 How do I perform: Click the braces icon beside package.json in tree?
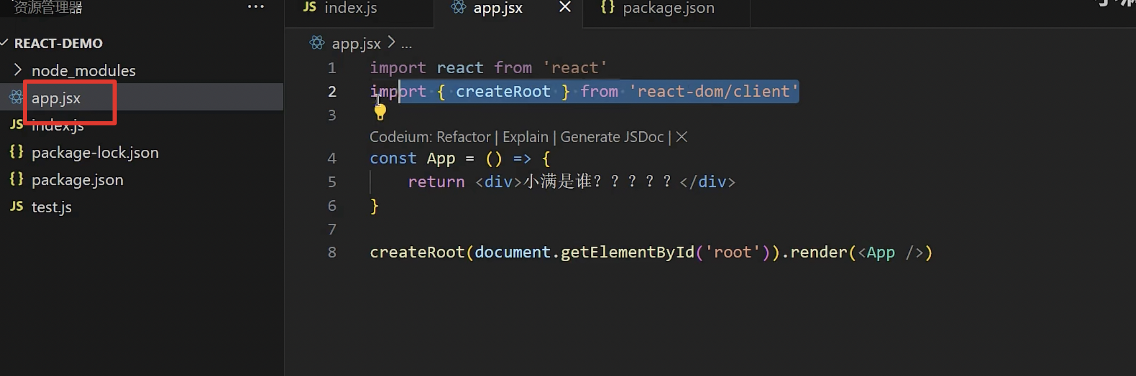click(x=16, y=179)
